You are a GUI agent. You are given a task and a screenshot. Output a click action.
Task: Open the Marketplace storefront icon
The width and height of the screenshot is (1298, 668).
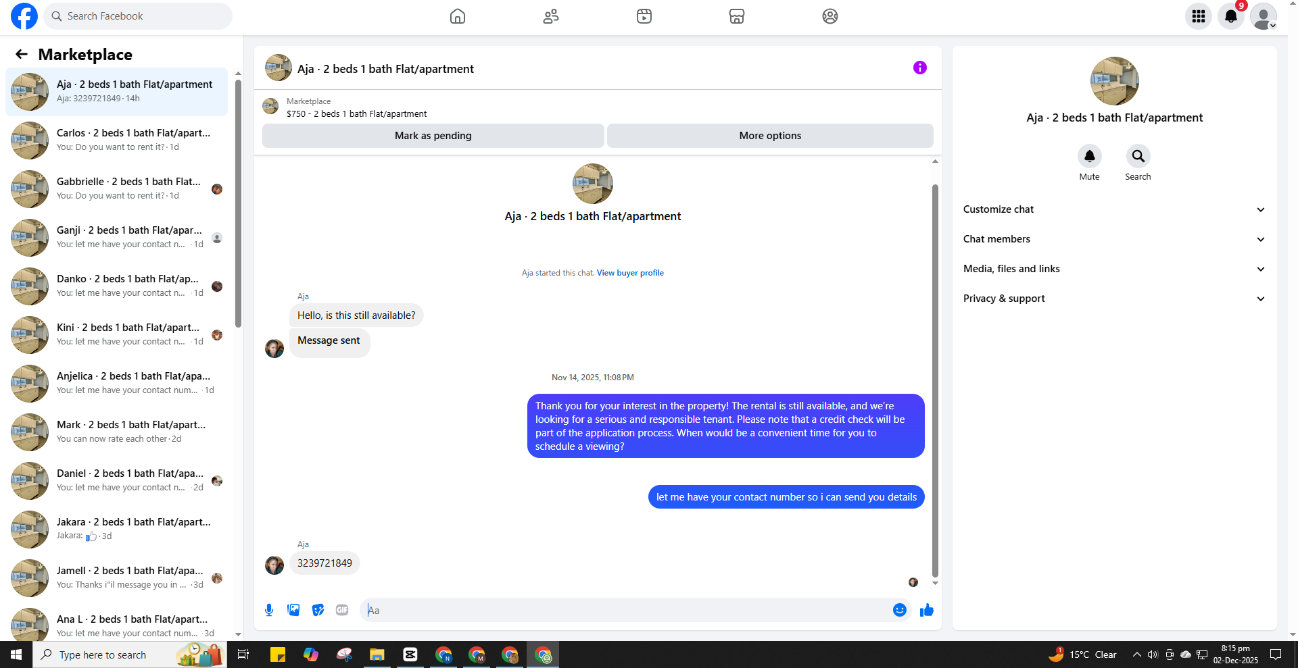pyautogui.click(x=737, y=16)
